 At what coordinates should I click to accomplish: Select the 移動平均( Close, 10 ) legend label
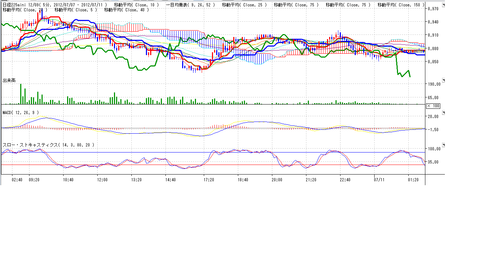point(136,5)
